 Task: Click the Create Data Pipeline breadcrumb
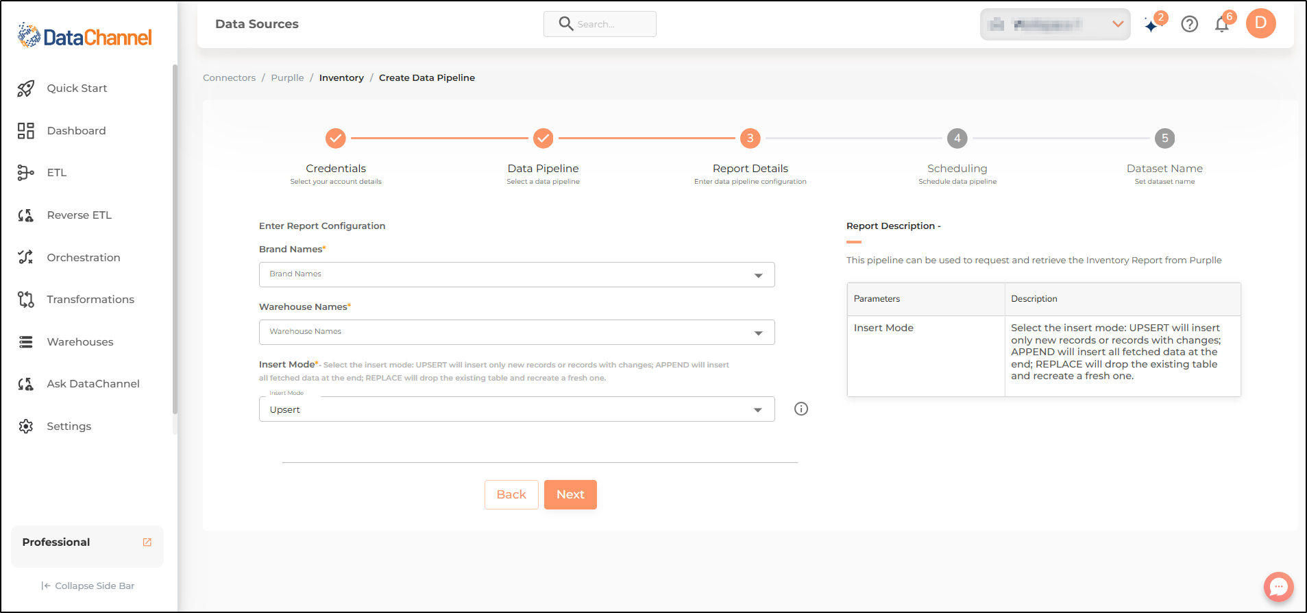427,78
